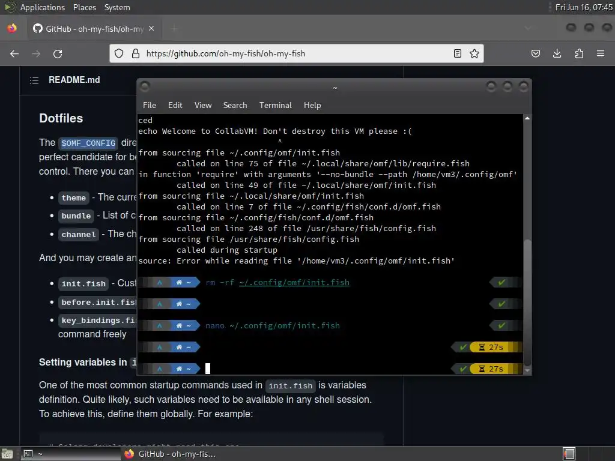615x461 pixels.
Task: Click Firefox logo icon in tab bar
Action: click(12, 28)
